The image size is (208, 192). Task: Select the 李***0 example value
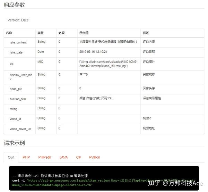84,74
